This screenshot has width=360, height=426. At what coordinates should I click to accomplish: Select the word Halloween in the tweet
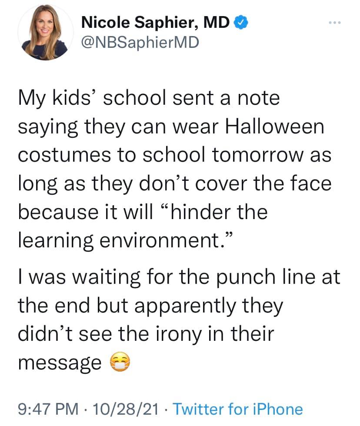click(x=275, y=126)
